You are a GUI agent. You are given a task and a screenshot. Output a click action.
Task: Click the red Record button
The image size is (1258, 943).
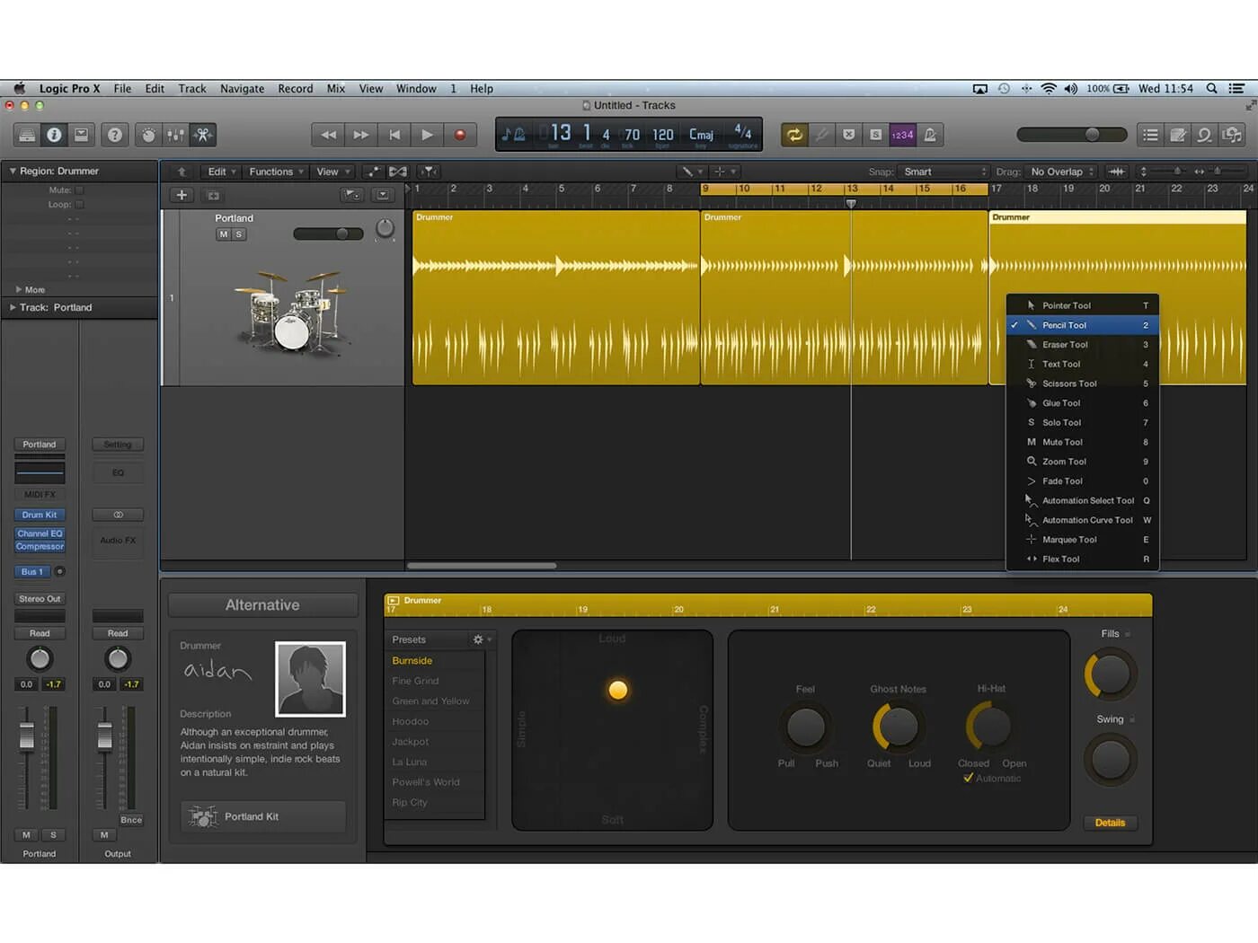[x=460, y=135]
